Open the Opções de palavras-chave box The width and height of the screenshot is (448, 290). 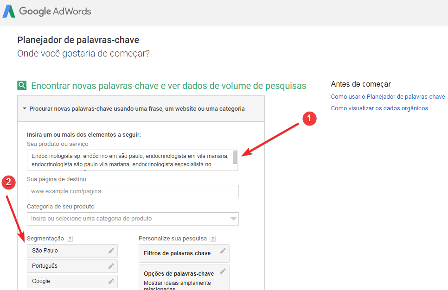[184, 277]
